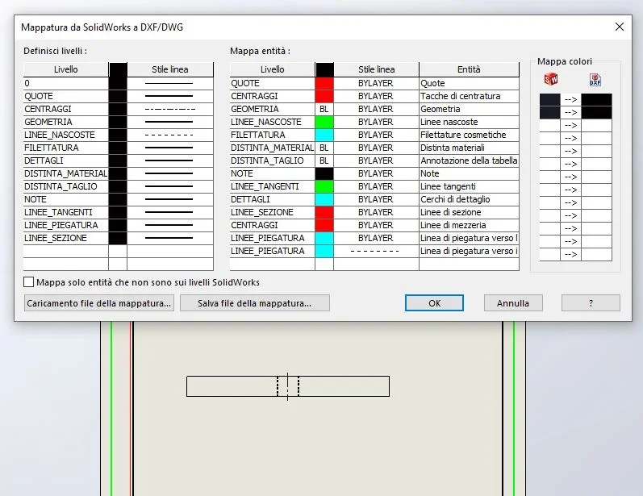643x496 pixels.
Task: Select DISTINTA_TAGLIO layer in Definisci livelli
Action: [66, 186]
